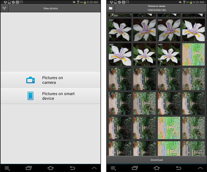
Task: Tap Dropbox status bar icon on right screen
Action: pos(111,2)
